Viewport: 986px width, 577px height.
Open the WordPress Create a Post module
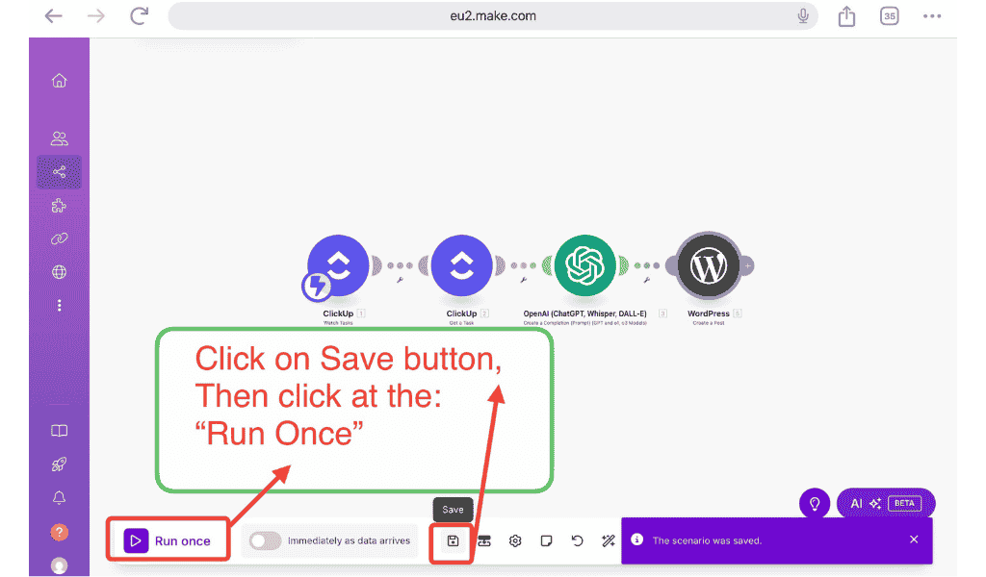(x=709, y=265)
